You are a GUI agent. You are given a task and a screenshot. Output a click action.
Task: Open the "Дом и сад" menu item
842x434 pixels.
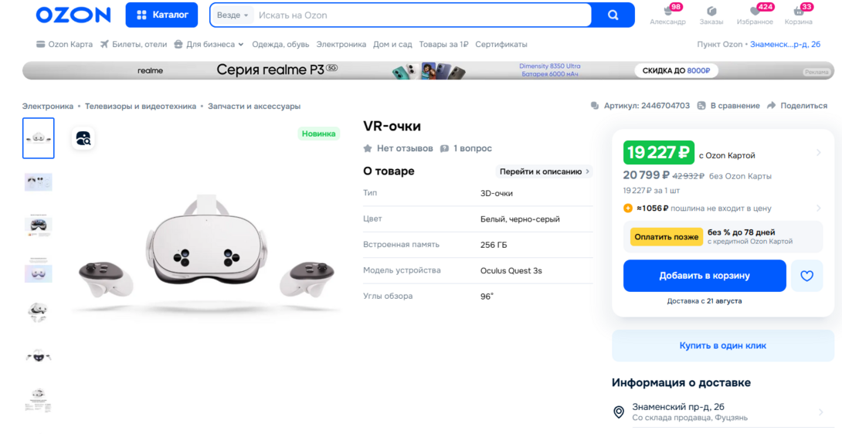point(392,44)
